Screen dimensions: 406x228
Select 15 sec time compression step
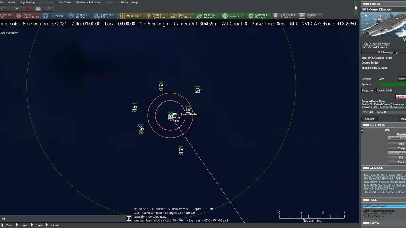point(7,225)
